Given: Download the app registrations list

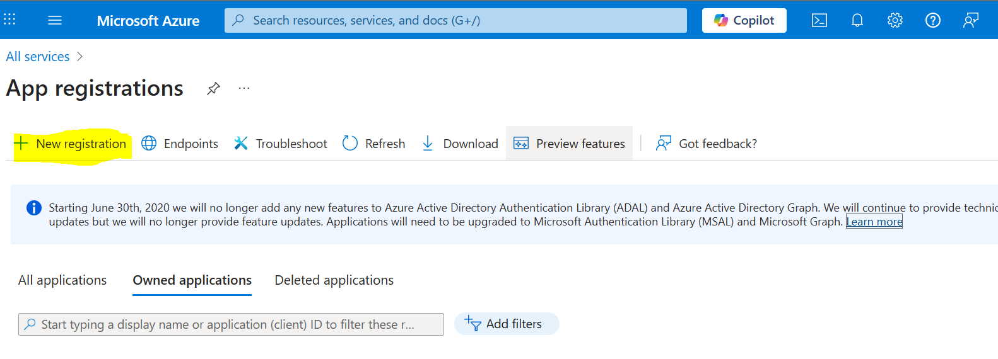Looking at the screenshot, I should [460, 144].
